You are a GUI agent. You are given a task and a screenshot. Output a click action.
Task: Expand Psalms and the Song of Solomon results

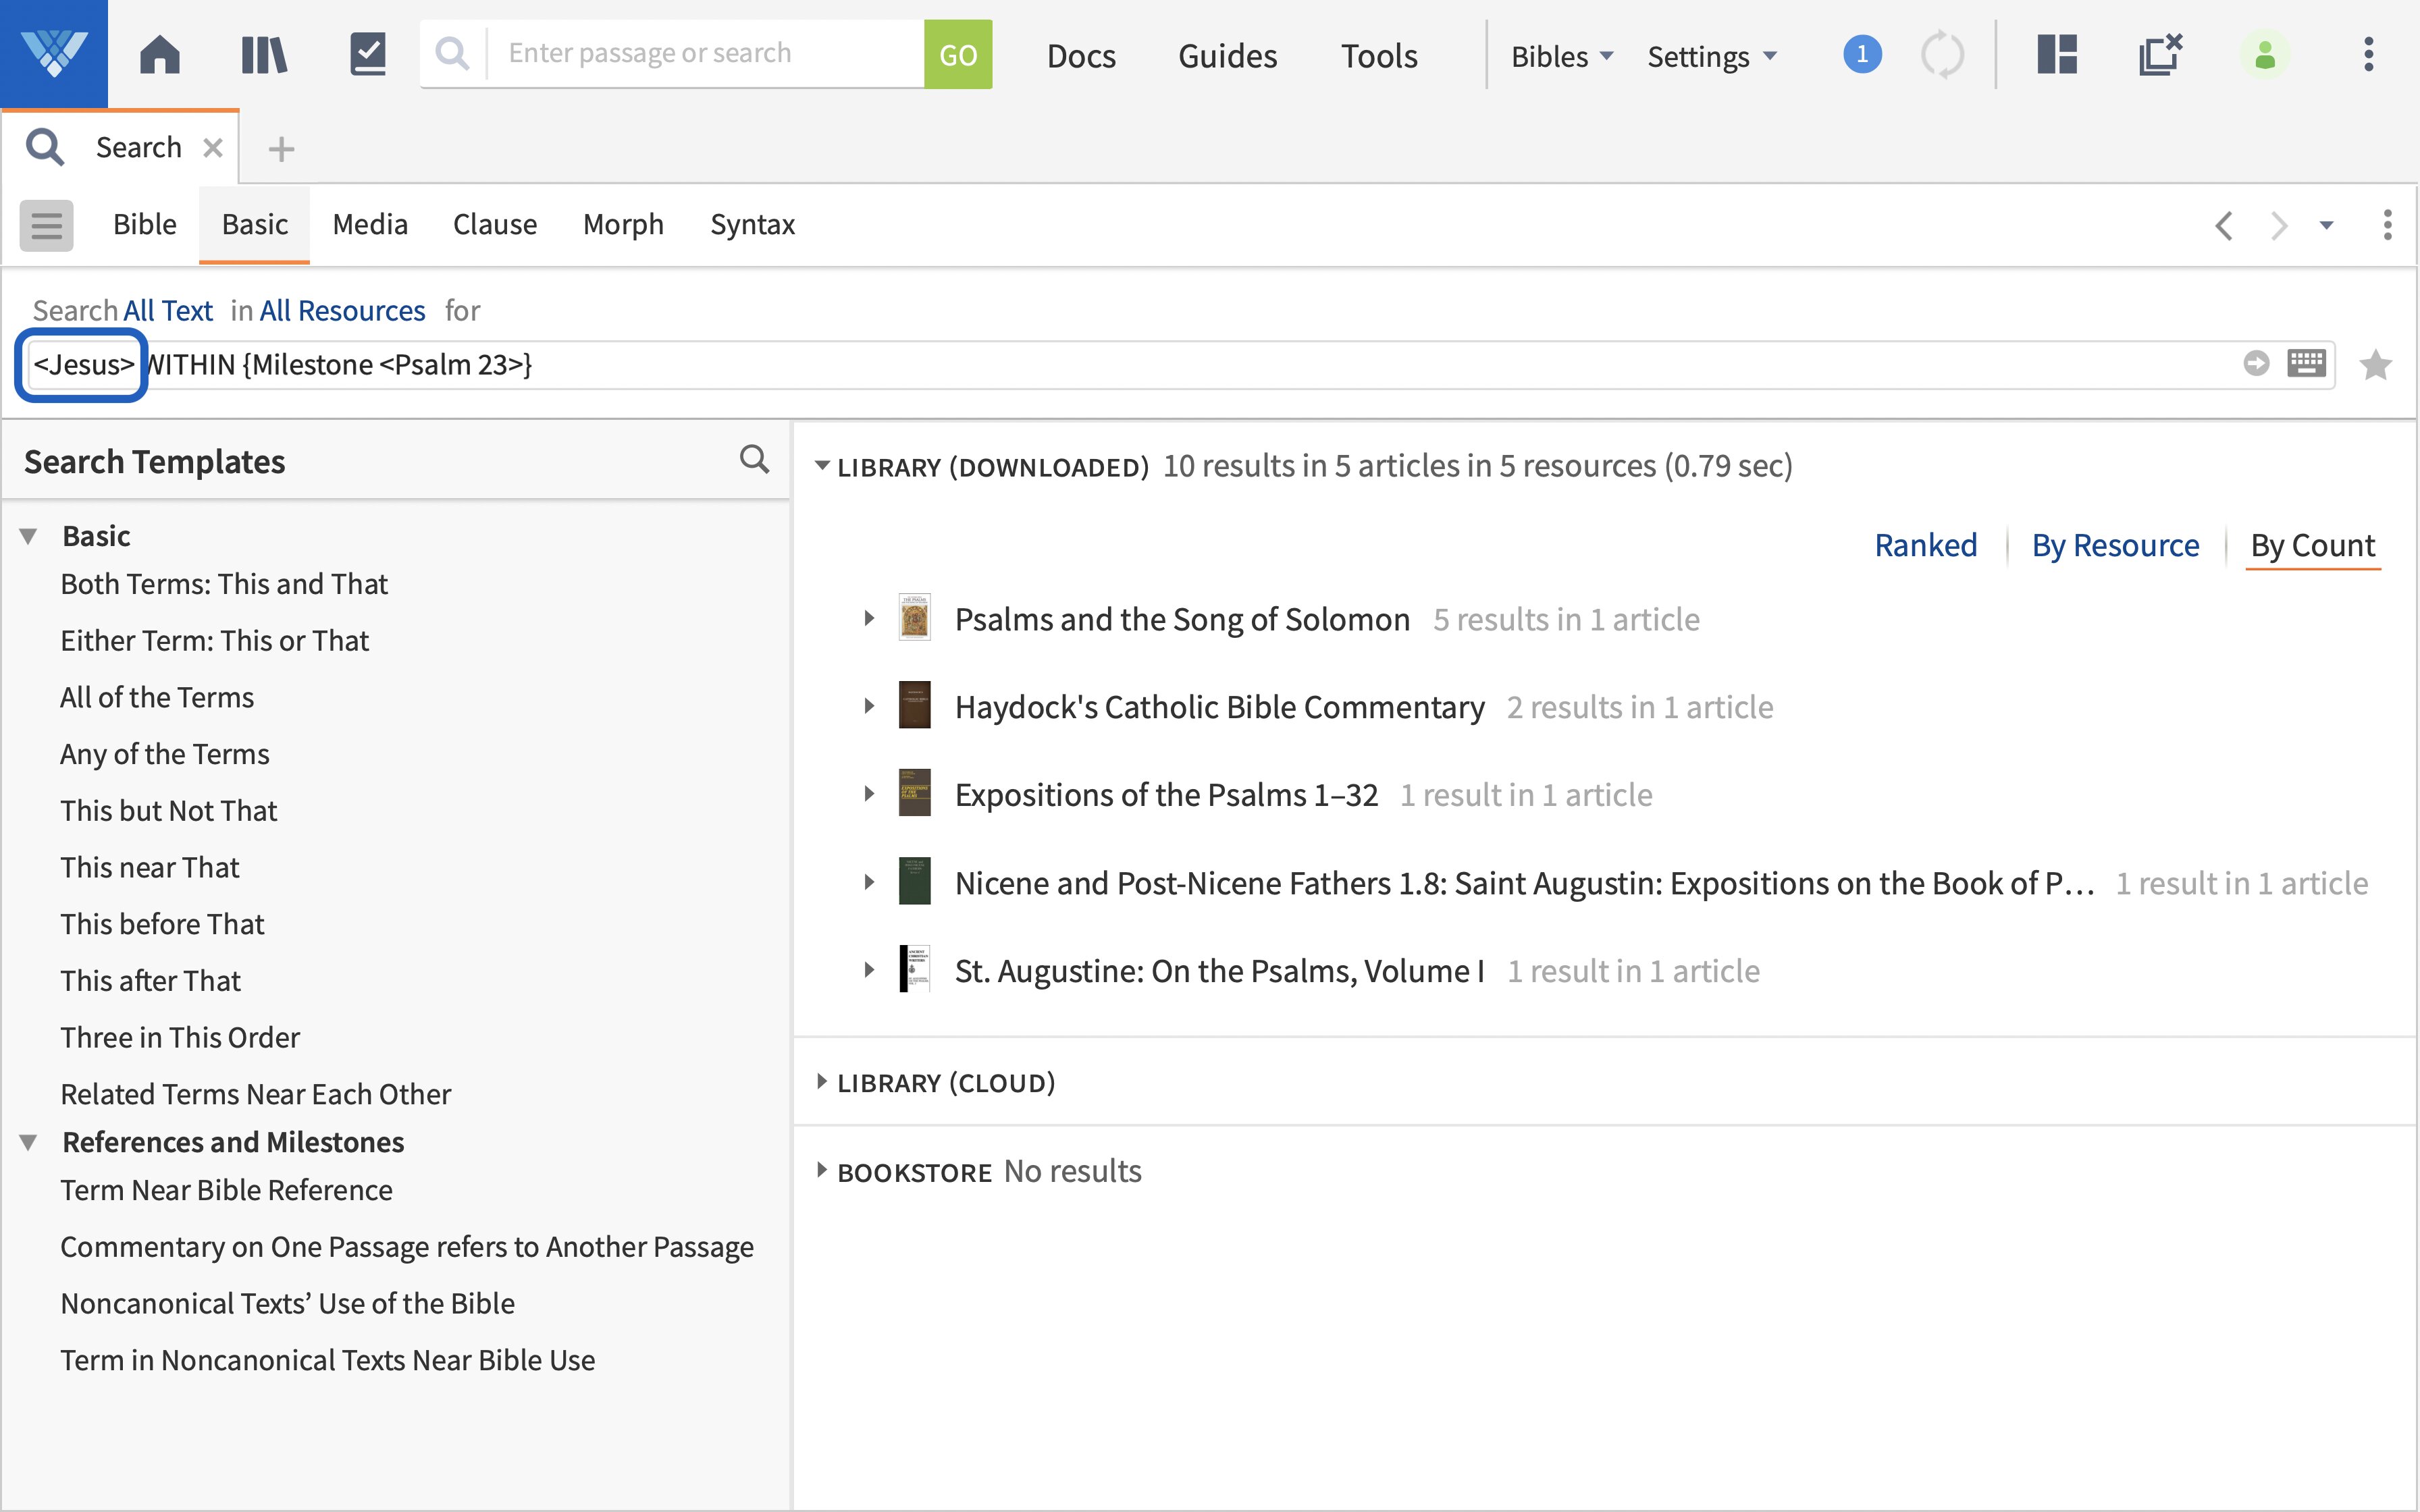click(x=869, y=618)
